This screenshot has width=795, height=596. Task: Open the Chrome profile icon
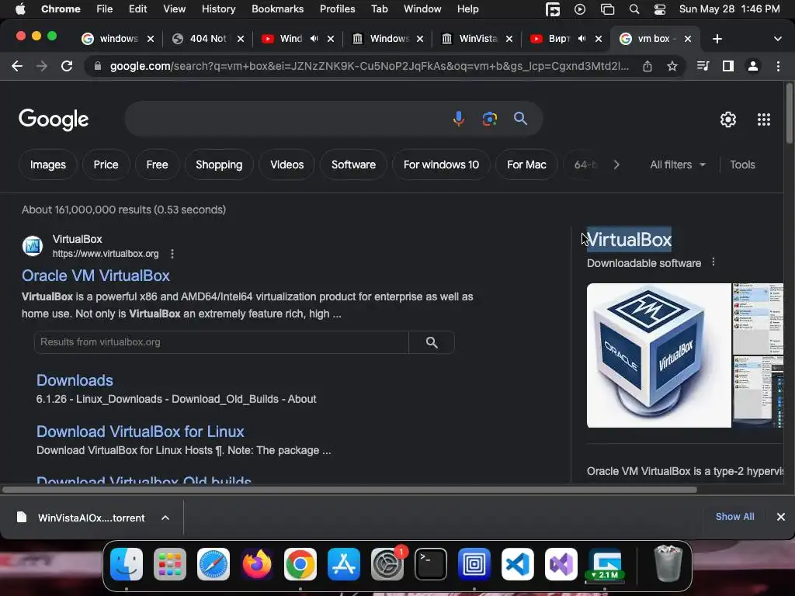pos(753,66)
